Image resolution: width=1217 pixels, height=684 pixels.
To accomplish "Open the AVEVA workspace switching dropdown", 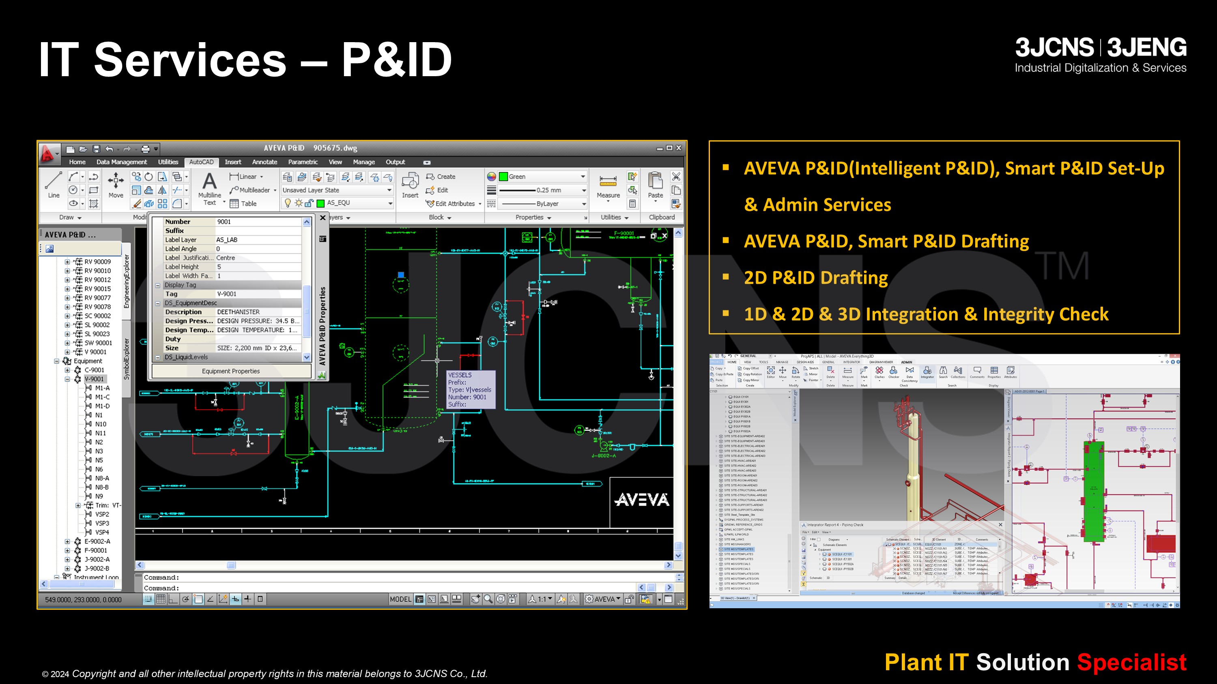I will [x=602, y=599].
